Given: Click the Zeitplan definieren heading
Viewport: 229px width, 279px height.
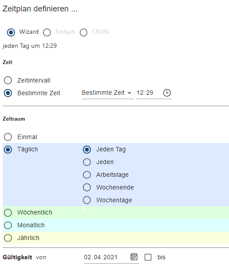Looking at the screenshot, I should tap(40, 9).
